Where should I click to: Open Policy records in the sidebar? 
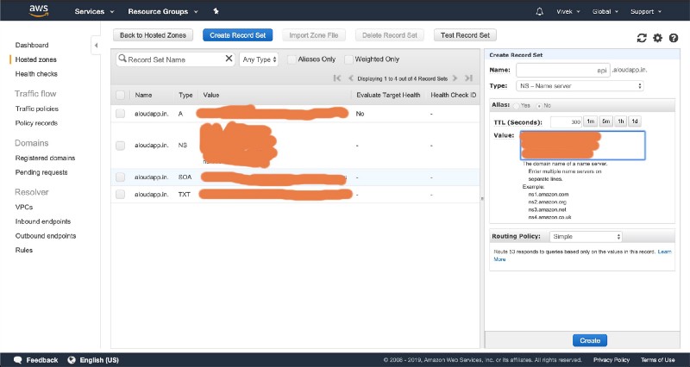pos(36,123)
